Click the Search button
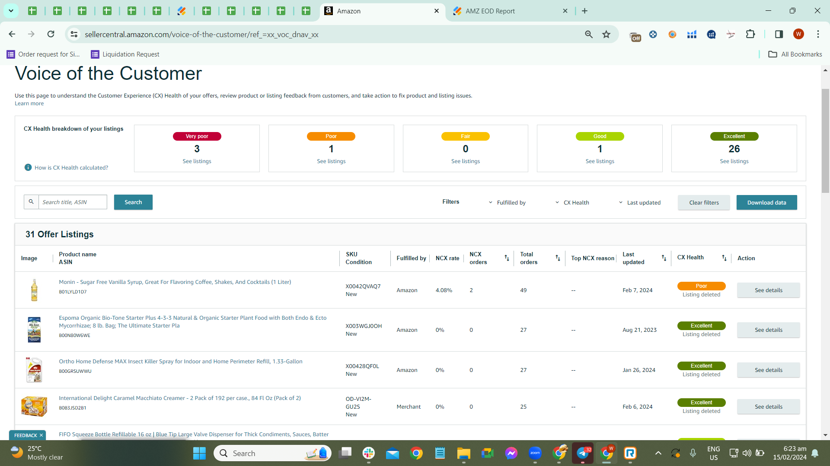Image resolution: width=830 pixels, height=466 pixels. (133, 202)
